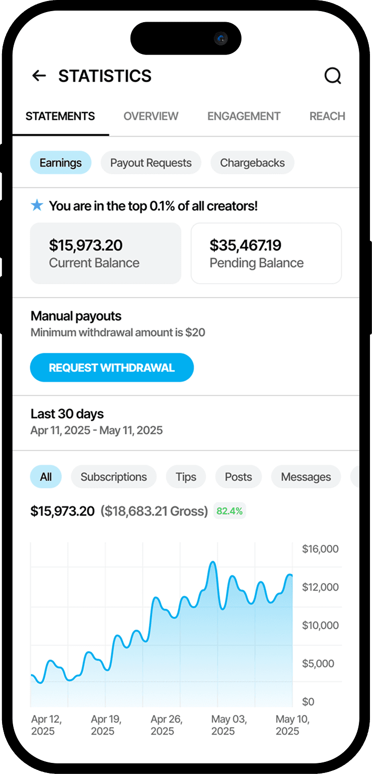Open the Pending Balance card
Viewport: 372px width, 774px height.
[x=266, y=253]
